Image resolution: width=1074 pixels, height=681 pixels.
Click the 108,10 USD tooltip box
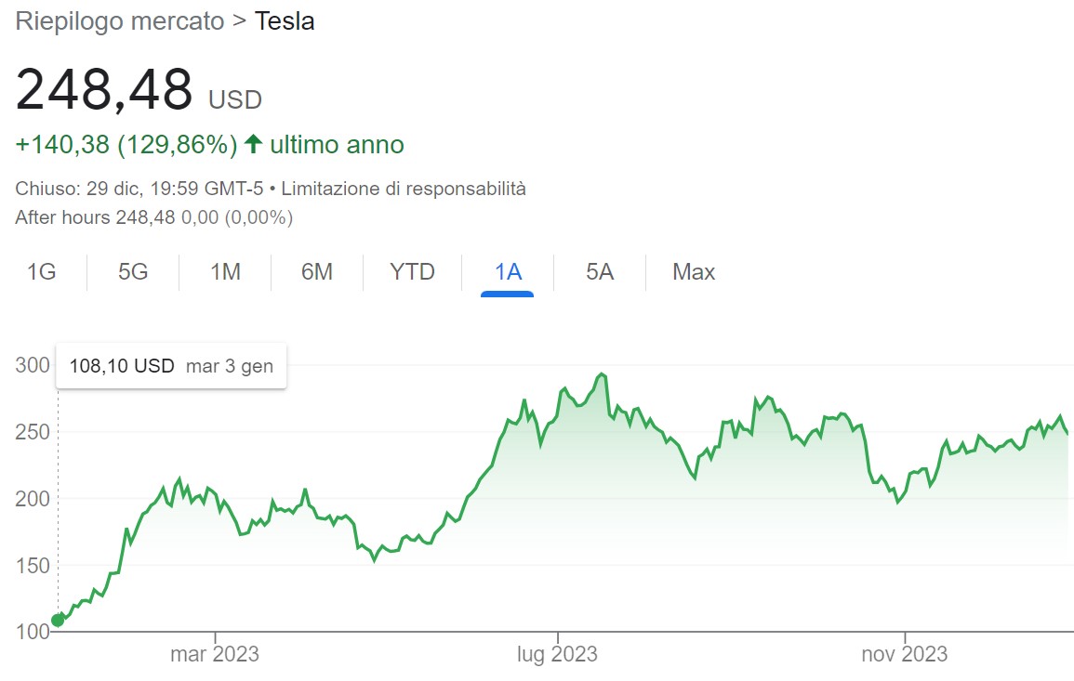click(171, 365)
